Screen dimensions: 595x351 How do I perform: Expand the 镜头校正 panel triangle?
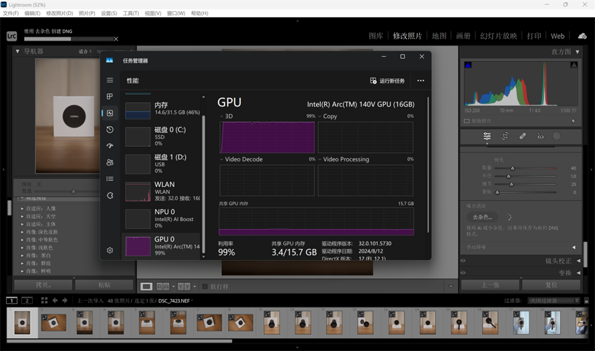[578, 261]
